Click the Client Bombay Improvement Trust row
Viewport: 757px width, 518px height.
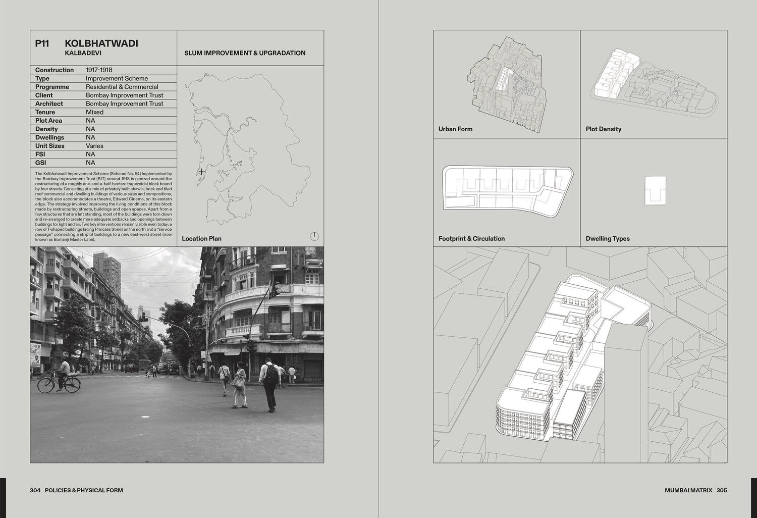point(103,95)
